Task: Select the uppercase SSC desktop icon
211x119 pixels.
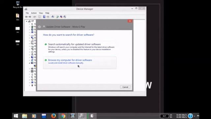Action: 17,17
